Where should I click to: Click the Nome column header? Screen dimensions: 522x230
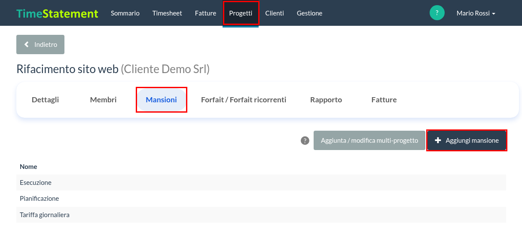pos(28,166)
